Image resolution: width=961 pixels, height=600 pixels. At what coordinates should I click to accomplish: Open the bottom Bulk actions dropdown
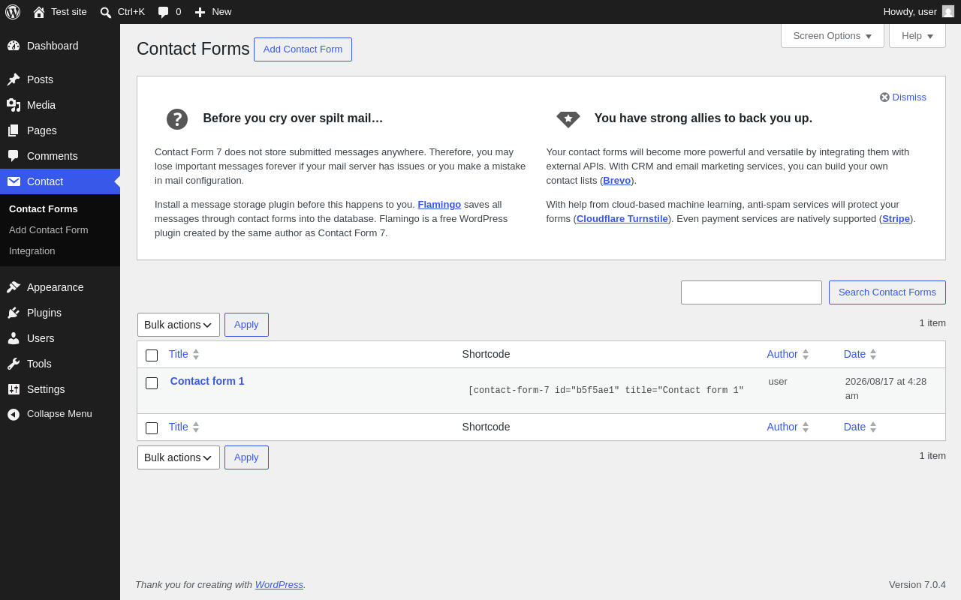(179, 457)
